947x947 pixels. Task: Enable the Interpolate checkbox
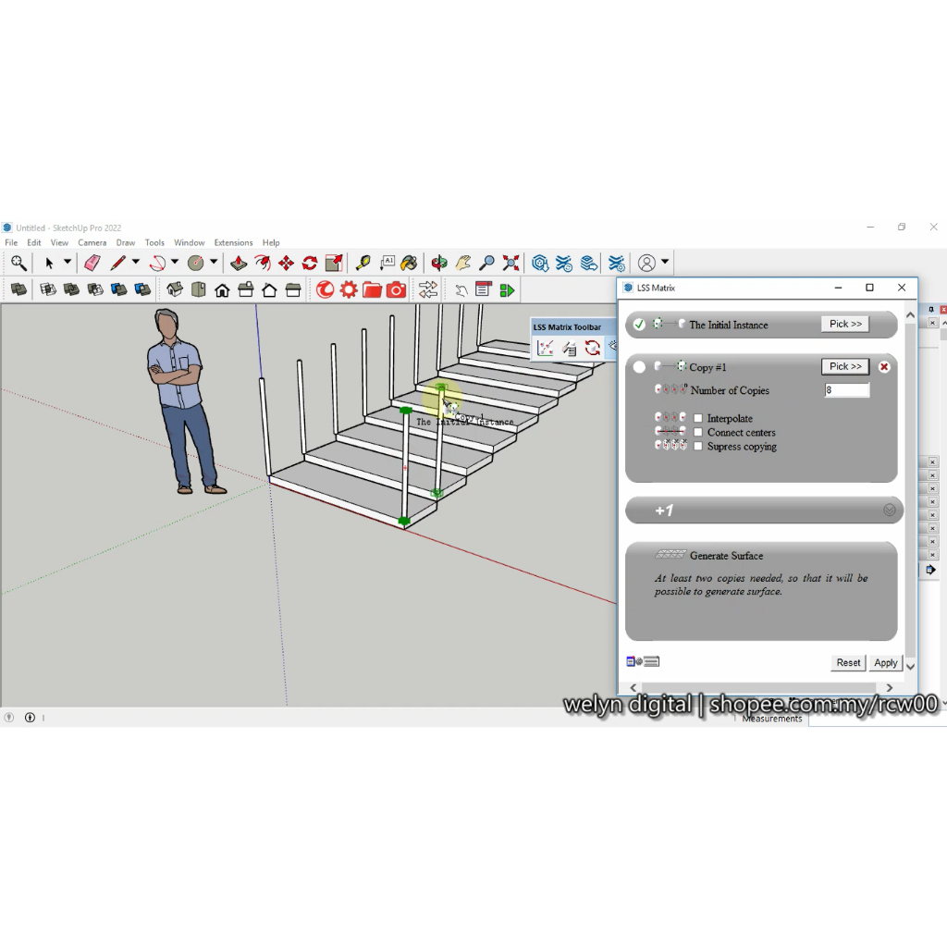pyautogui.click(x=698, y=419)
